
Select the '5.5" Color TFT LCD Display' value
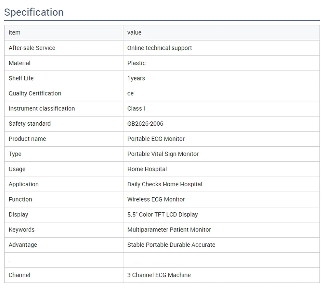tap(162, 215)
